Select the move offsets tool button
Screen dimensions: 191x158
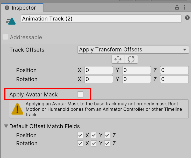[118, 59]
